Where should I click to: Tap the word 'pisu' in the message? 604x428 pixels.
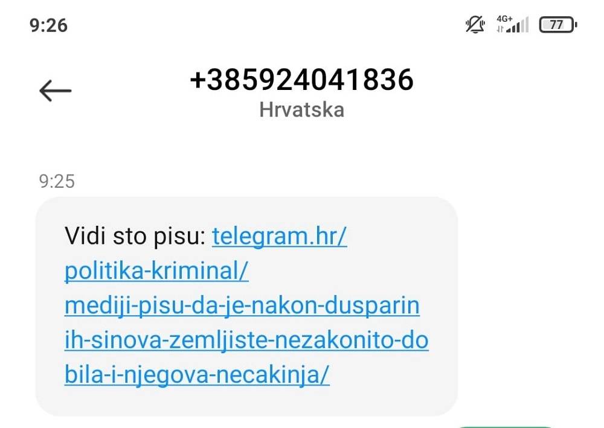pos(179,237)
